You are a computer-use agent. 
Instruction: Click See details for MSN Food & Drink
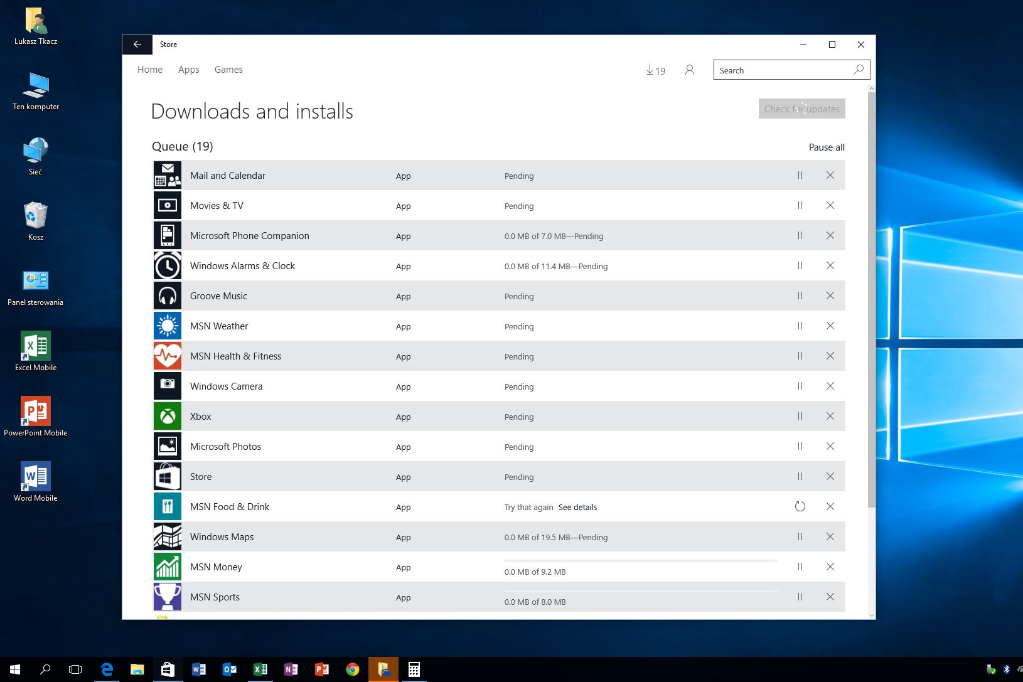pos(577,508)
